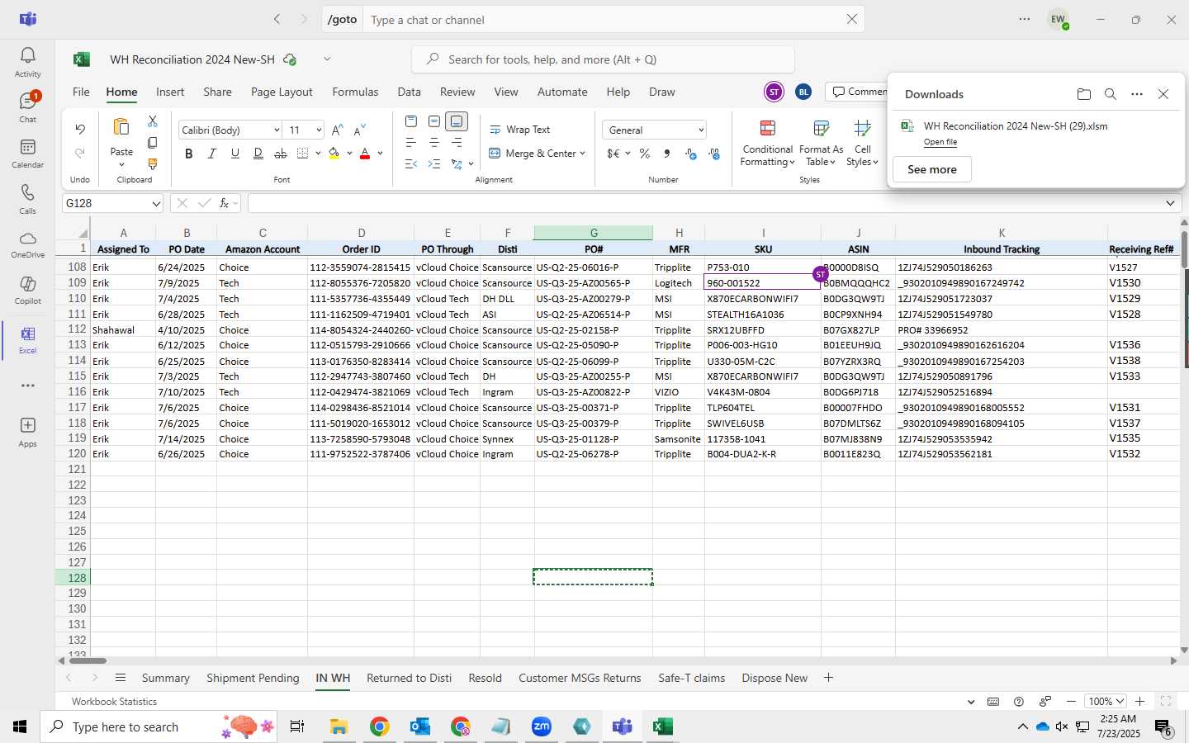Undo the last action
Viewport: 1189px width, 743px height.
pos(80,129)
